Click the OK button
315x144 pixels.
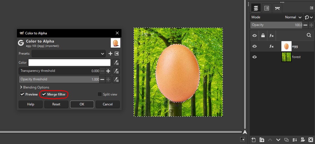click(82, 104)
